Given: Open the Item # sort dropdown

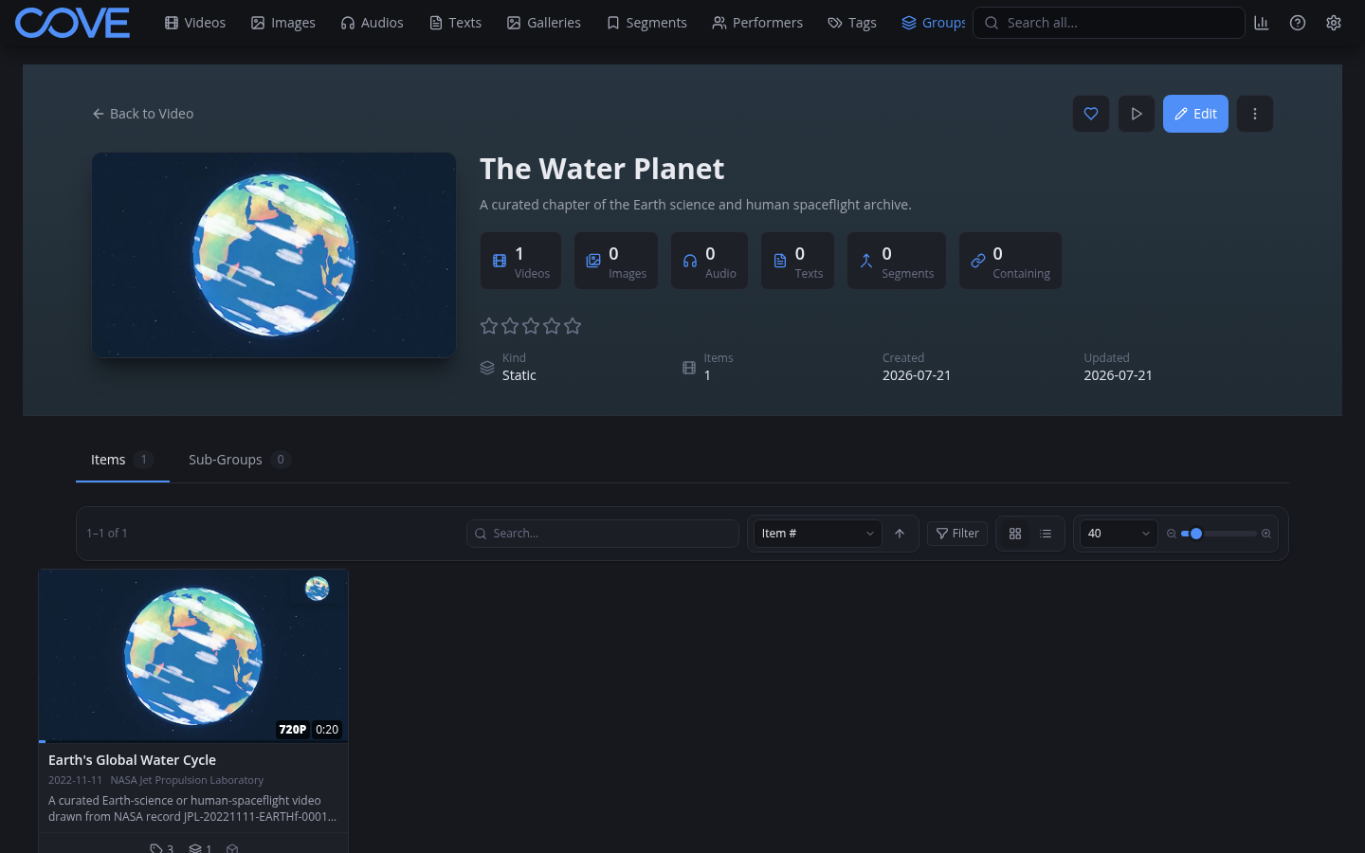Looking at the screenshot, I should pyautogui.click(x=817, y=534).
